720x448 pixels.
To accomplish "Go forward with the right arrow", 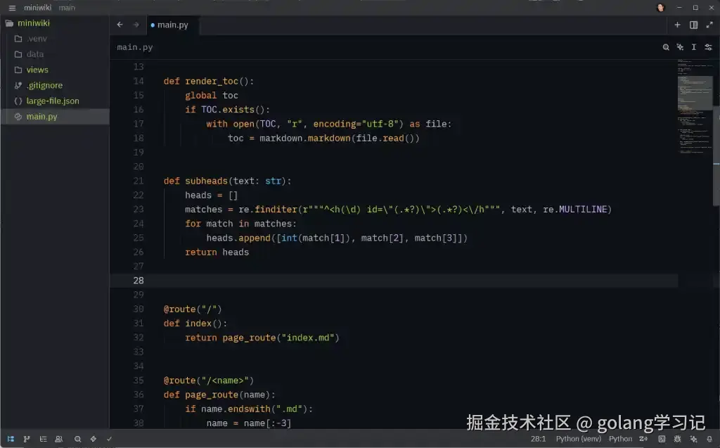I will 136,25.
